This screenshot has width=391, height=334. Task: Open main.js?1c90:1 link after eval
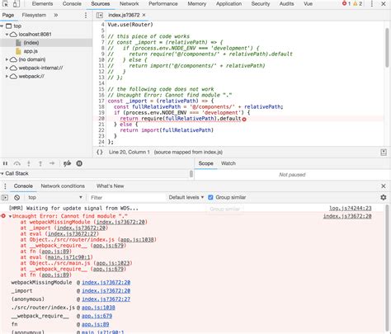[x=68, y=257]
